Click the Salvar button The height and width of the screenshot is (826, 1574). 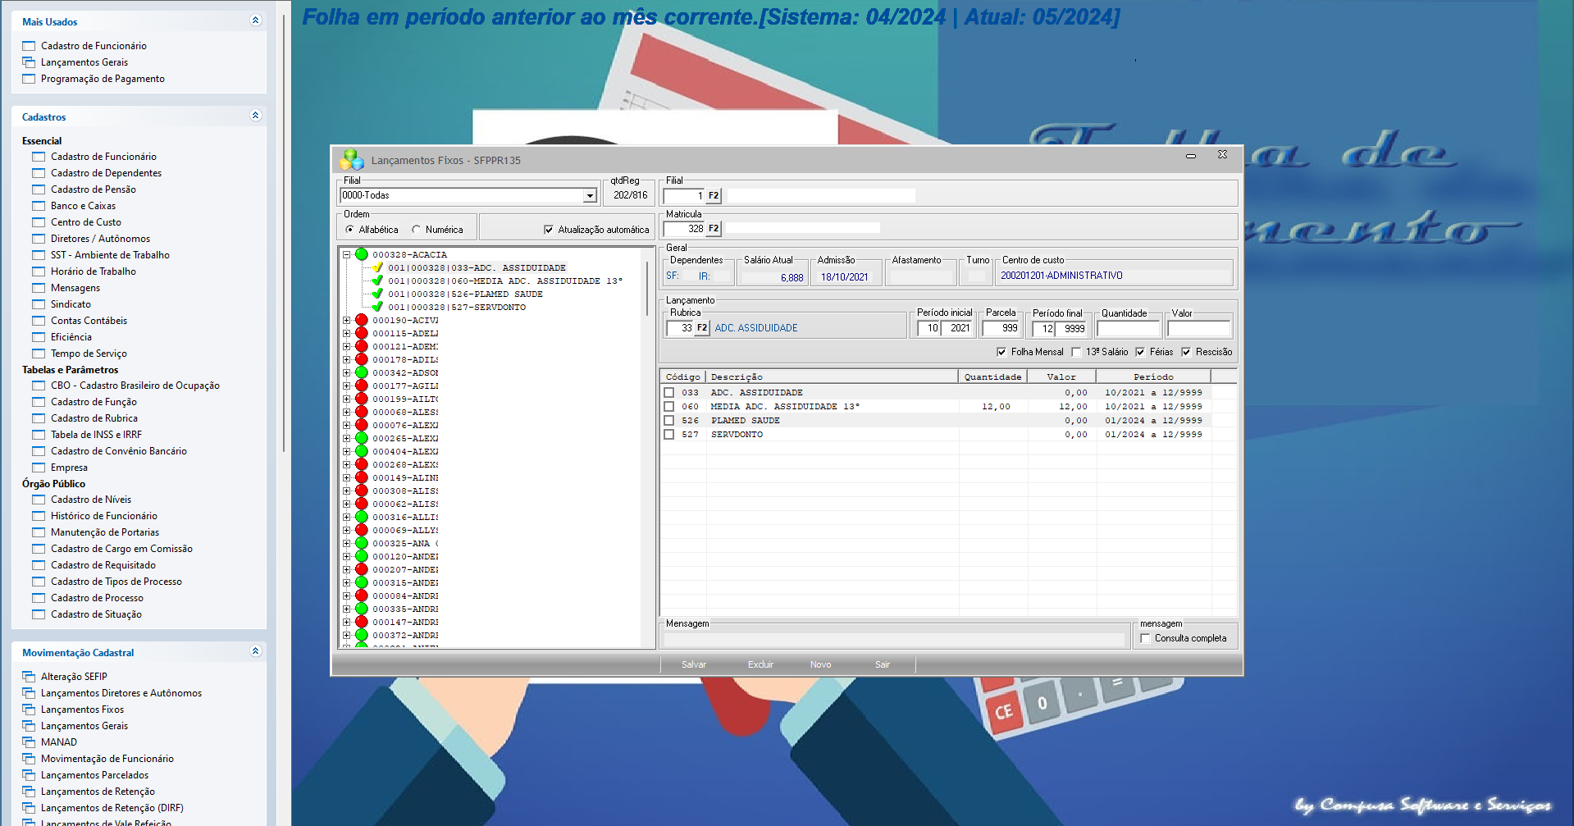pos(693,664)
